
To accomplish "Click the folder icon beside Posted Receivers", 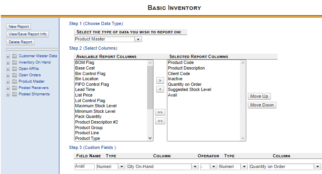I will [x=14, y=88].
